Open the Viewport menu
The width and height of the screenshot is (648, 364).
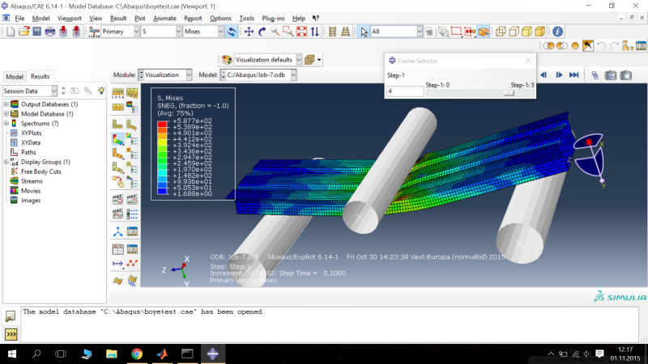tap(69, 18)
